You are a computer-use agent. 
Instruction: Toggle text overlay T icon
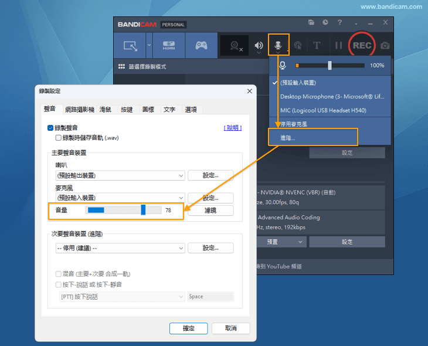[317, 45]
